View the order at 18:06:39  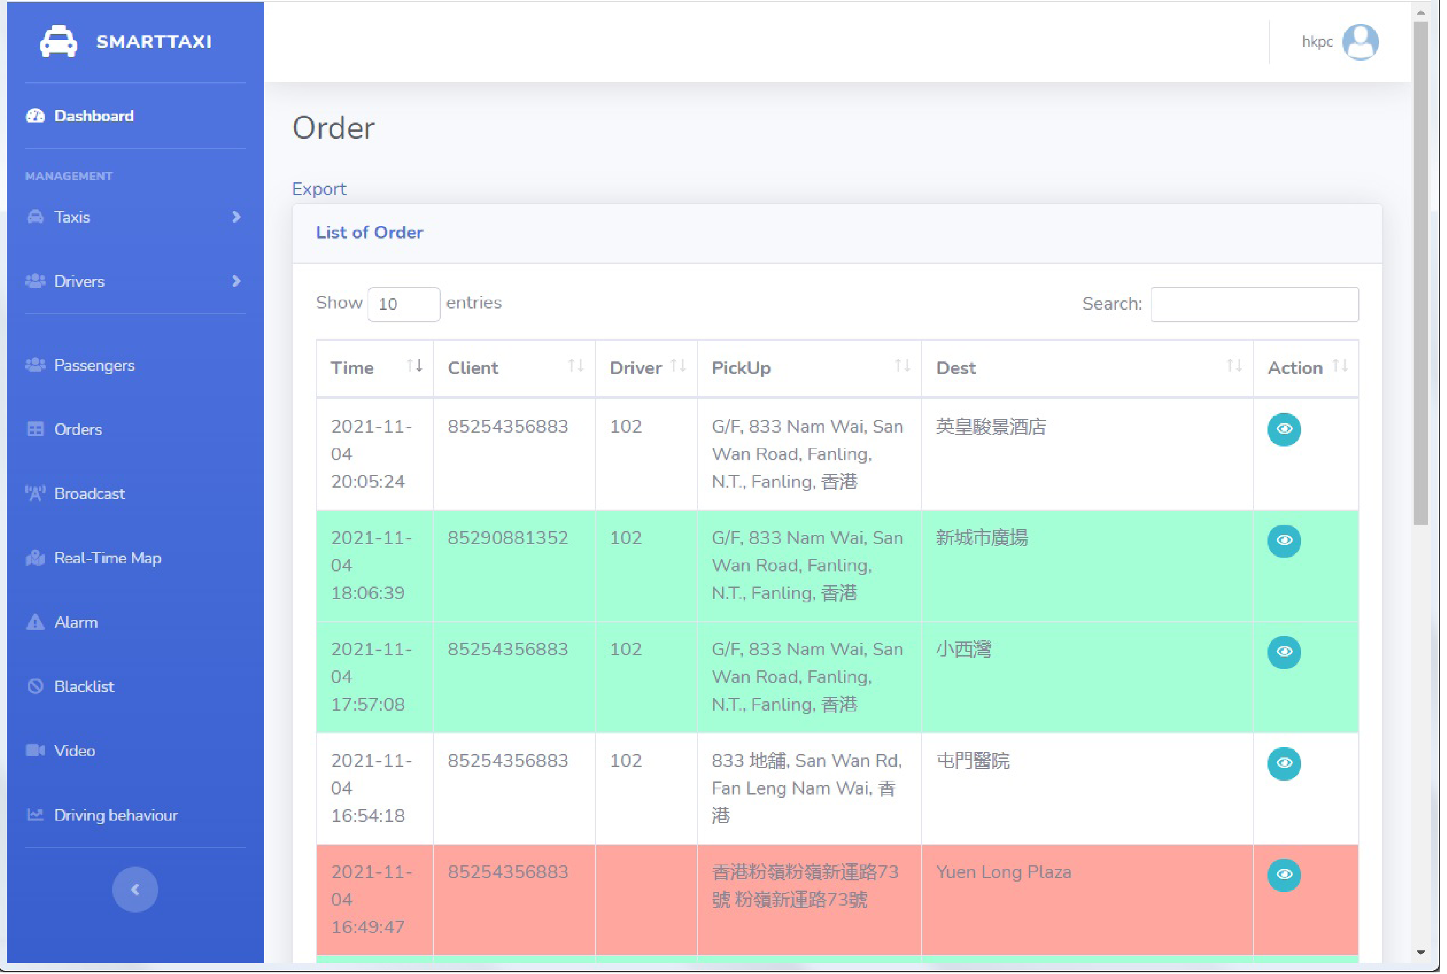point(1284,541)
